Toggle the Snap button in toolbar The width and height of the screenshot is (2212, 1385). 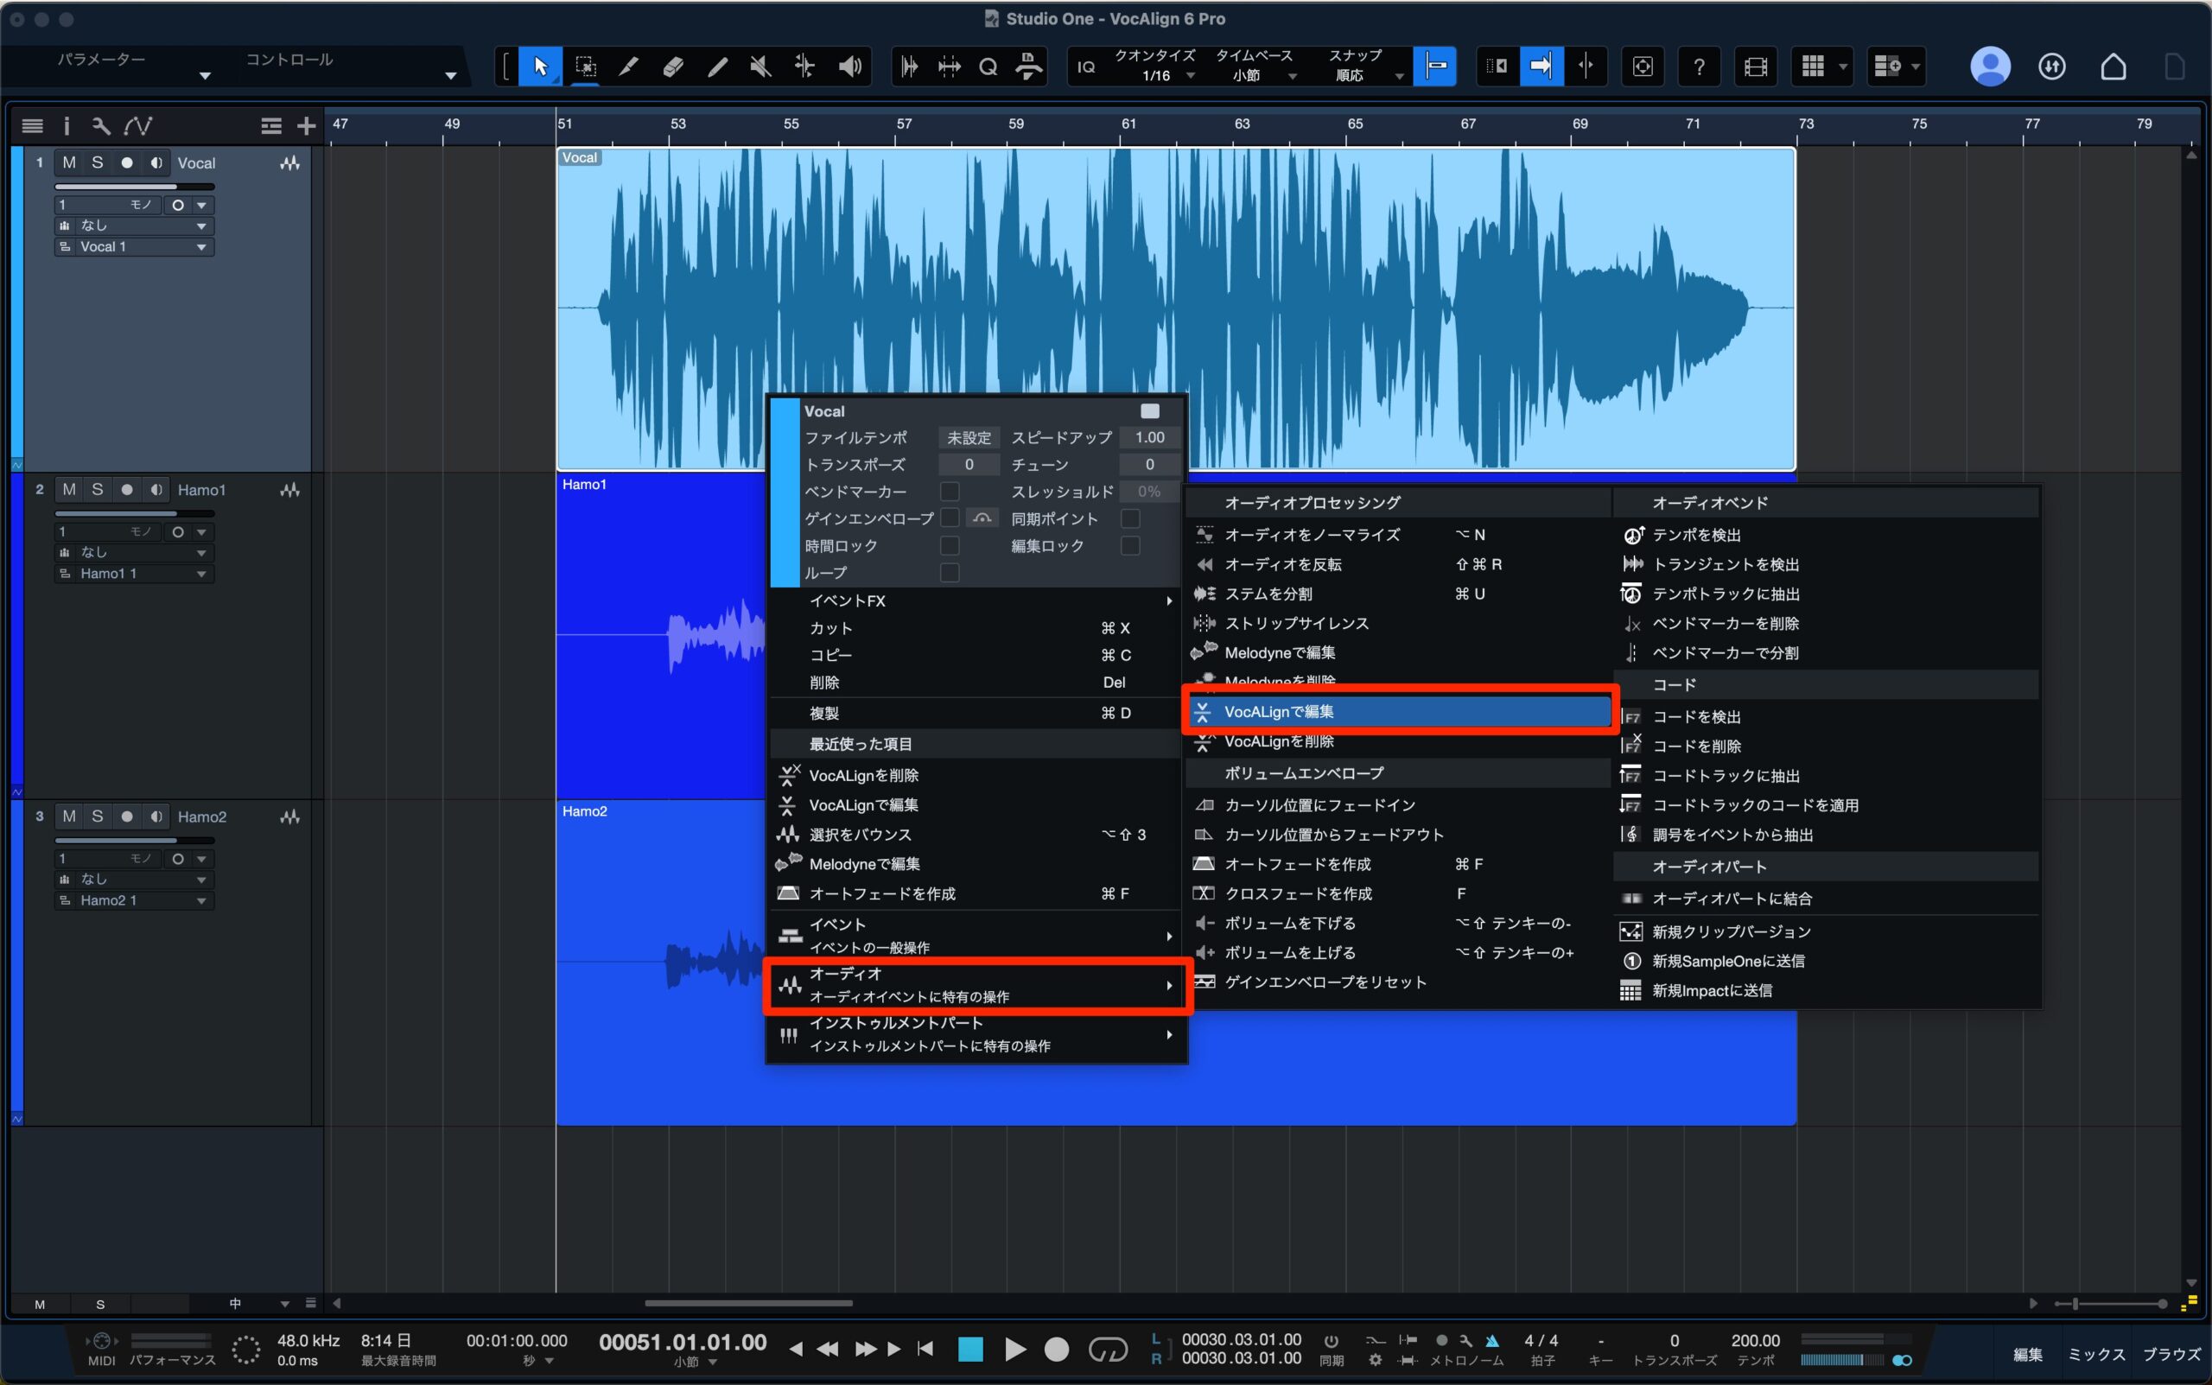tap(1435, 66)
